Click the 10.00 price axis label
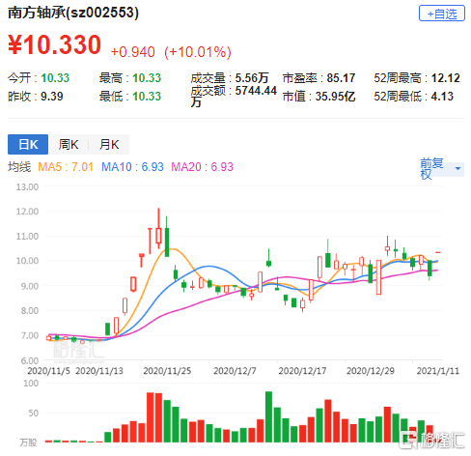This screenshot has width=471, height=456. tap(27, 261)
